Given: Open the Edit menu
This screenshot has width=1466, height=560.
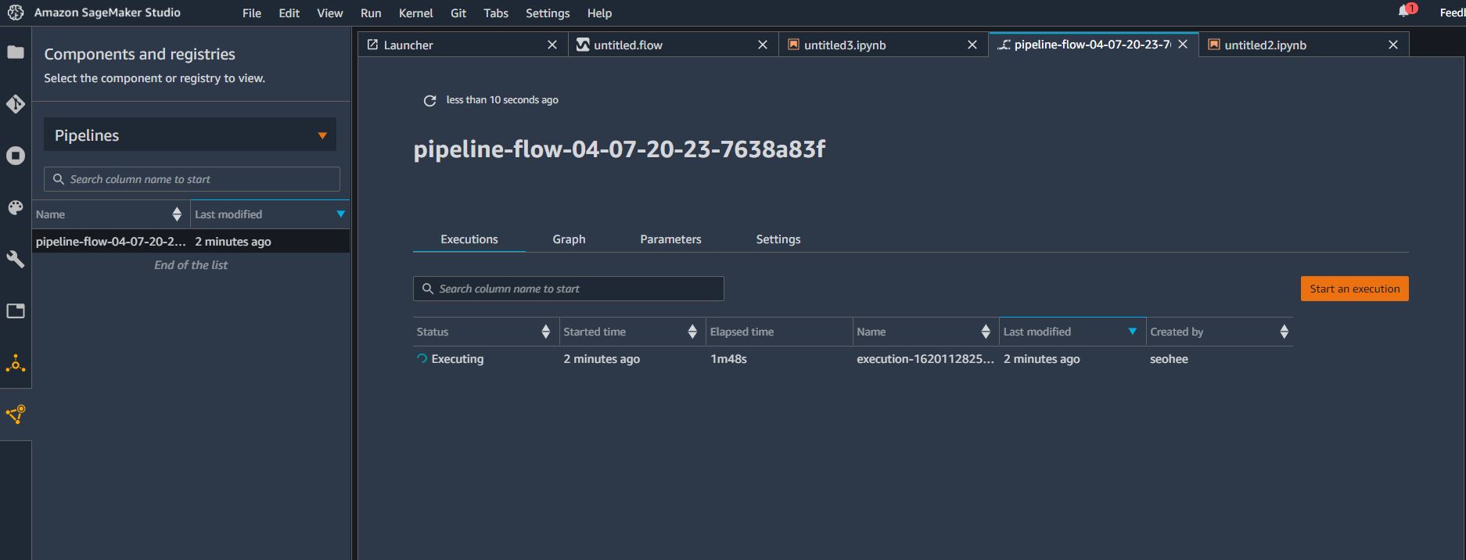Looking at the screenshot, I should click(289, 13).
